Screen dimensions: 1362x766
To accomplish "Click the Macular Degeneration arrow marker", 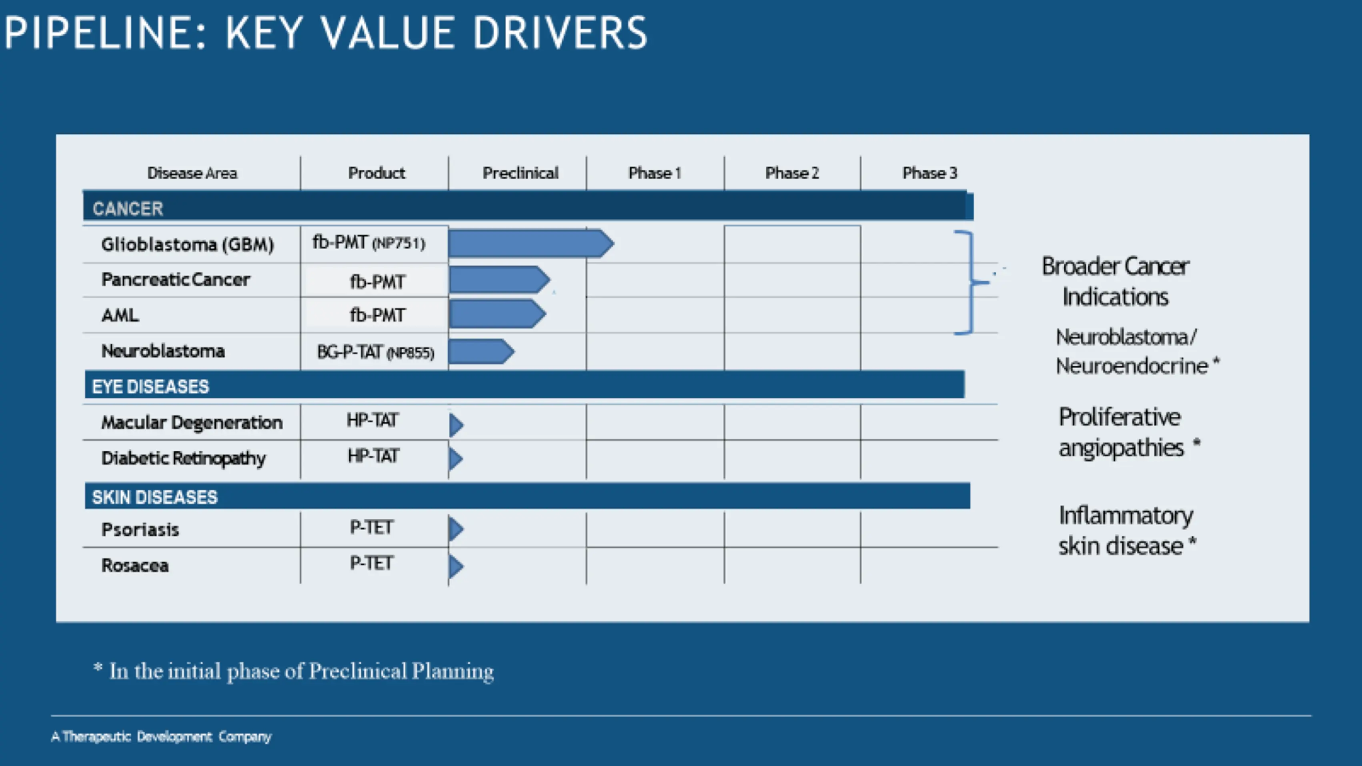I will (456, 425).
